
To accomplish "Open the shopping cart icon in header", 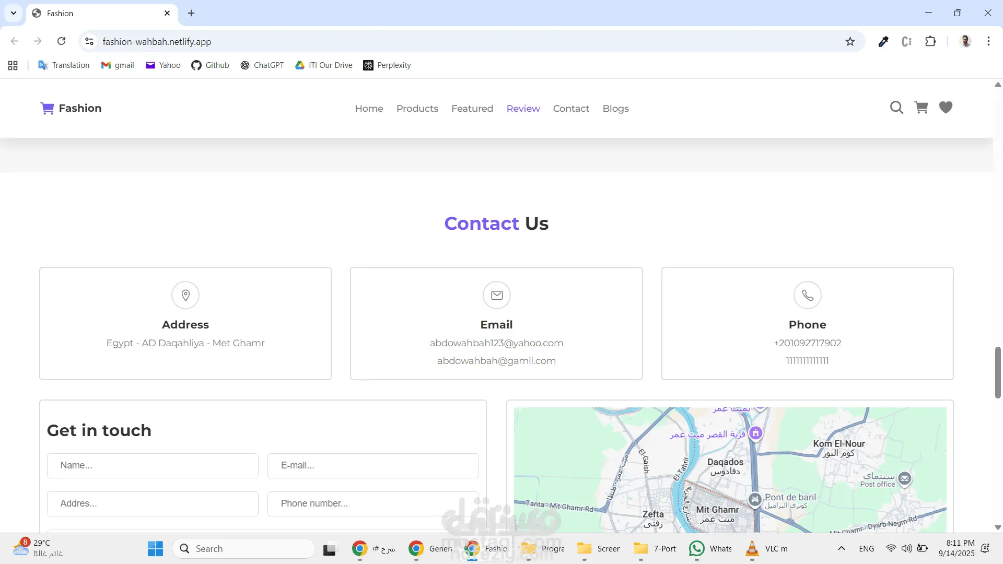I will click(921, 108).
